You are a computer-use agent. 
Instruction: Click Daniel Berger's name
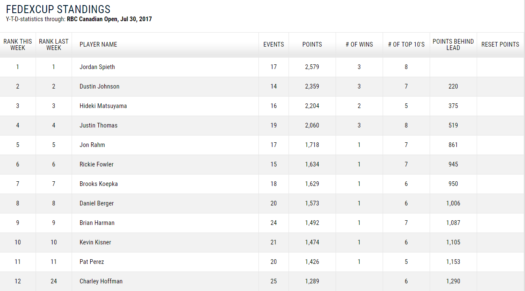pos(97,203)
